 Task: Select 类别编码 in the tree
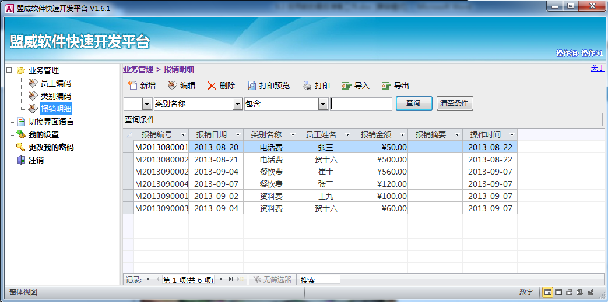tap(56, 95)
